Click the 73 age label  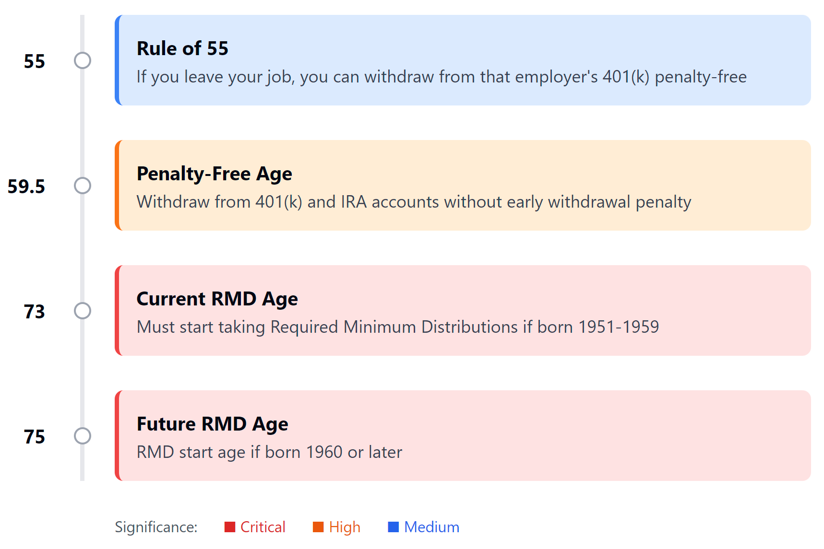(35, 312)
